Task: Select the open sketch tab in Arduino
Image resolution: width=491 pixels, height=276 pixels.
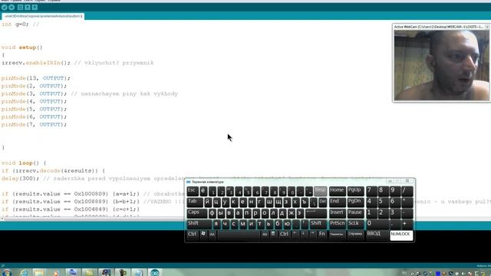Action: (43, 16)
